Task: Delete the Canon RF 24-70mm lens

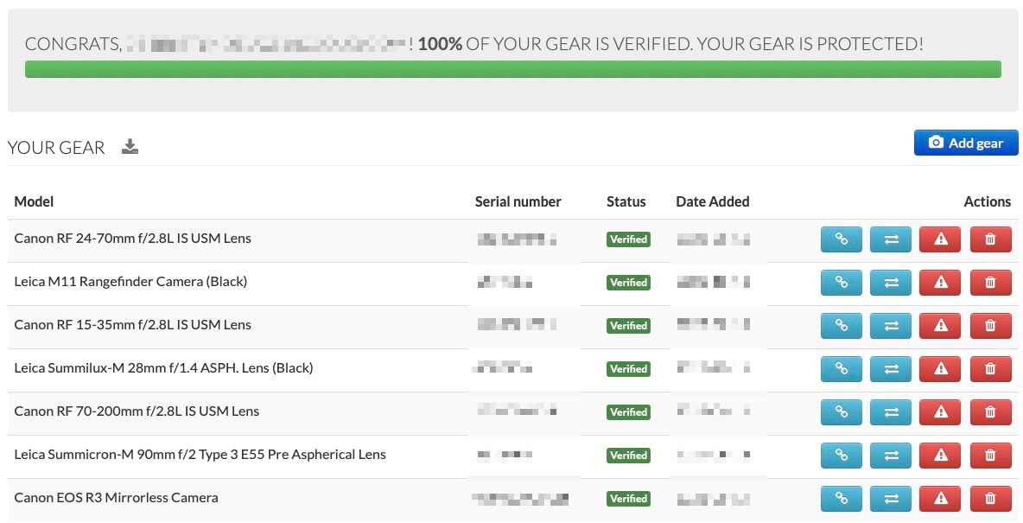Action: pos(990,239)
